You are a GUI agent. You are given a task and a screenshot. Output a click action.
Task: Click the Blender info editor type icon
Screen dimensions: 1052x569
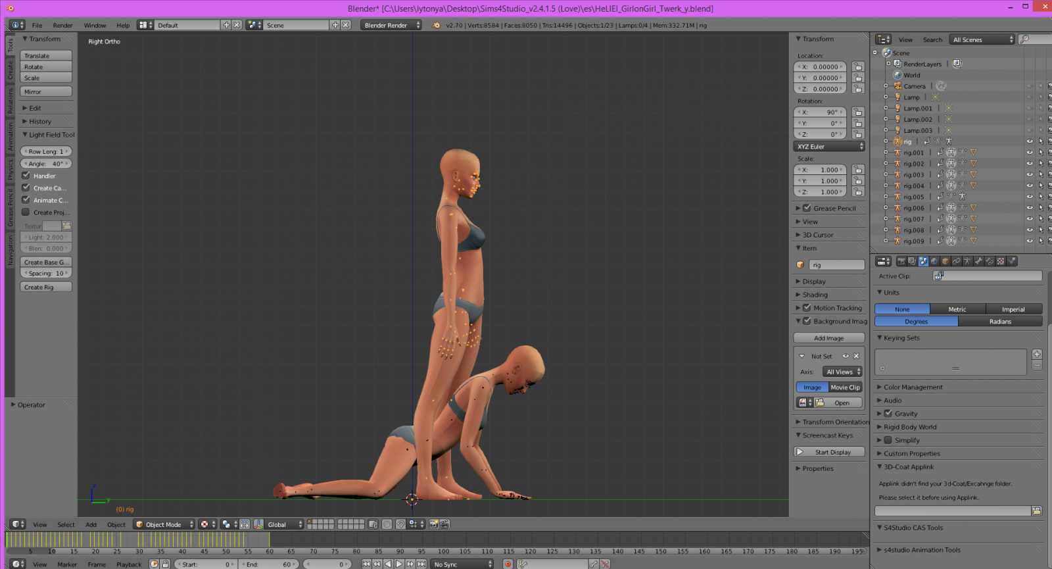[18, 25]
